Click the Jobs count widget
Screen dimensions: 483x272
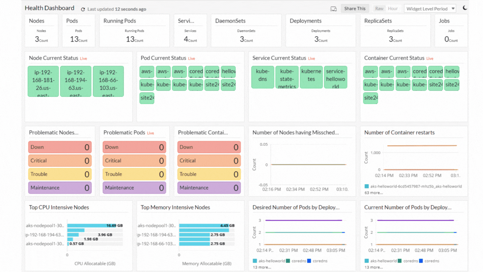click(x=451, y=31)
